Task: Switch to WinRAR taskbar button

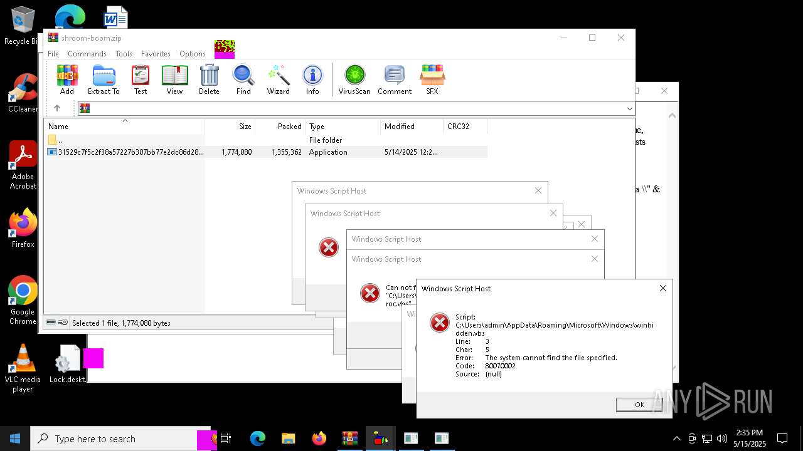Action: tap(349, 438)
